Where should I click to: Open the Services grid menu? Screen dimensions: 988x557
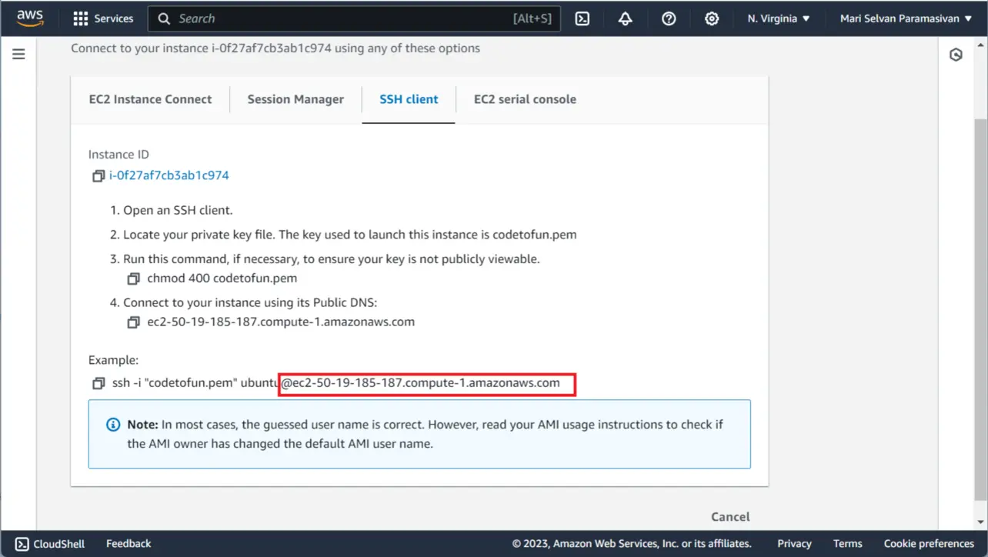point(103,18)
